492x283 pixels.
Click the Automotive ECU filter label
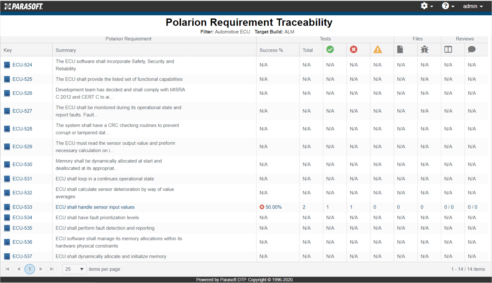coord(233,32)
